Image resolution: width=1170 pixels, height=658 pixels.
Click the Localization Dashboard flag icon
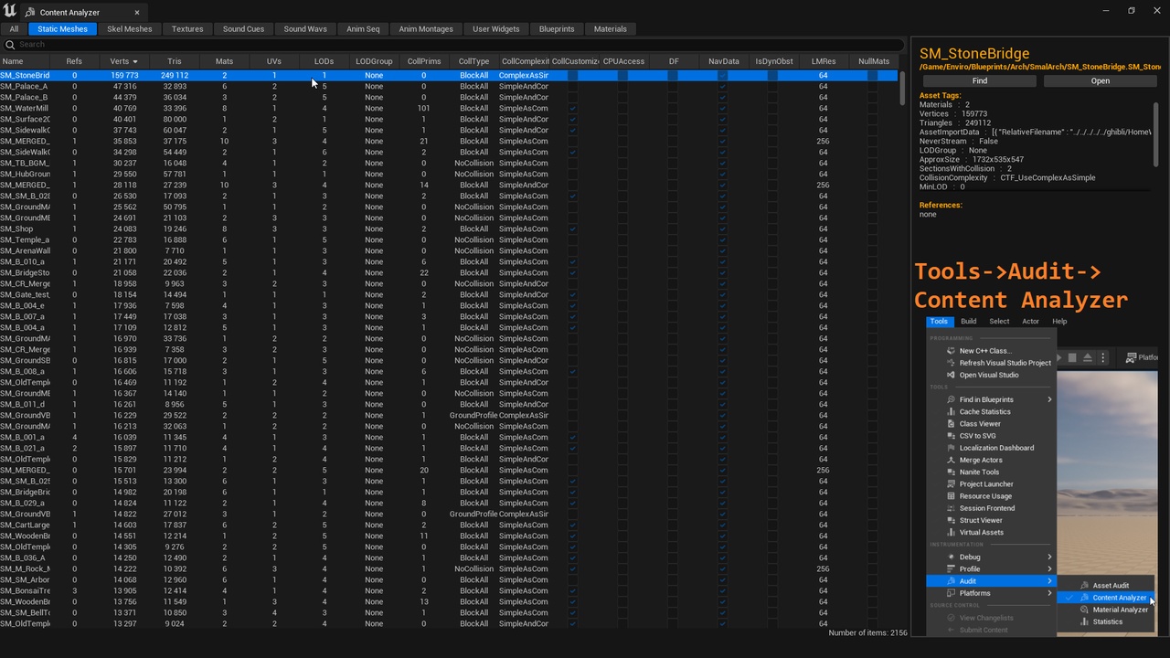(x=951, y=448)
